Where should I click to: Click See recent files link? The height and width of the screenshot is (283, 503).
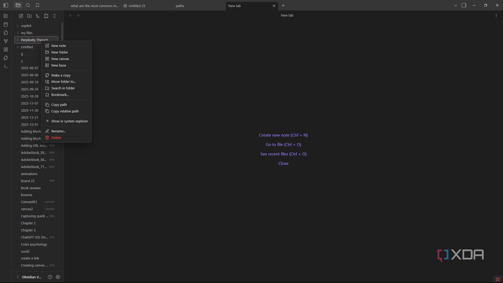coord(283,154)
